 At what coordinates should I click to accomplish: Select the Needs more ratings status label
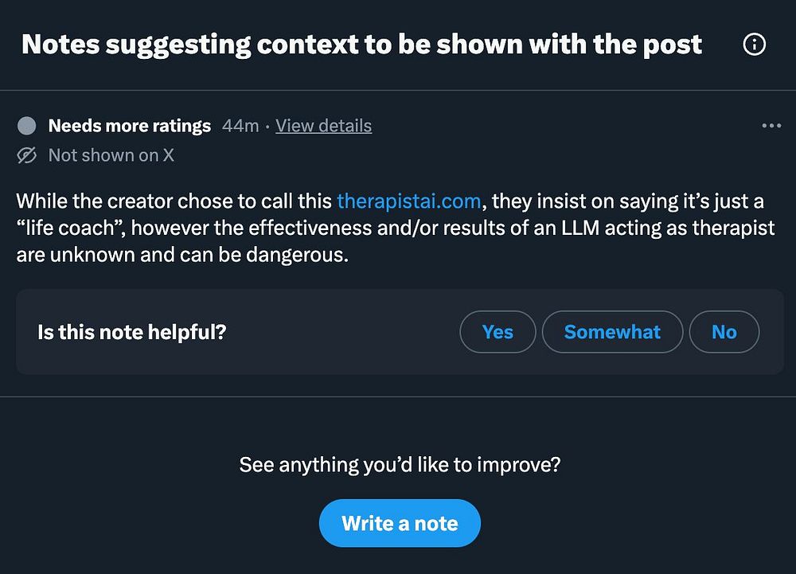click(x=130, y=126)
